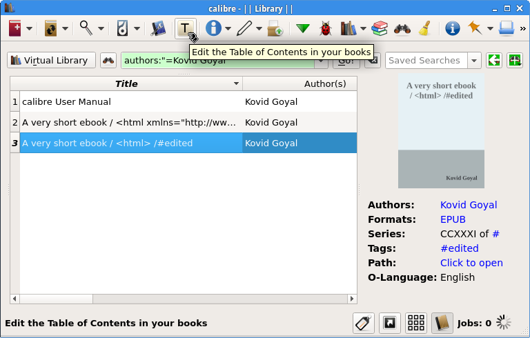Open the Kovid Goyal author link
Screen dimensions: 530x338
point(469,205)
